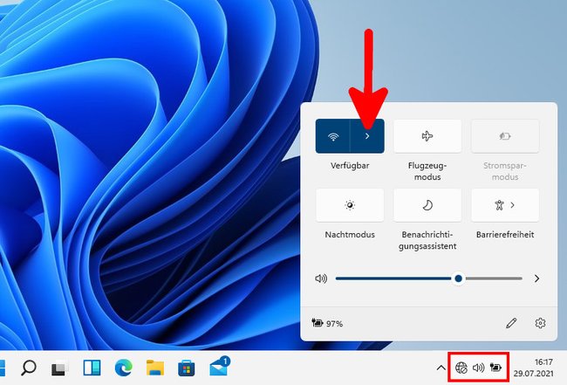Open File Explorer from the taskbar

coord(155,368)
